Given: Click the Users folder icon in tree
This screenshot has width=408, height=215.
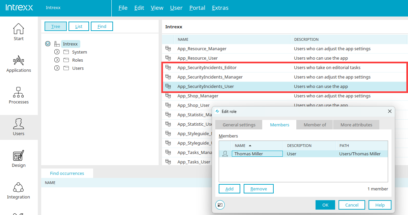Looking at the screenshot, I should [x=66, y=68].
